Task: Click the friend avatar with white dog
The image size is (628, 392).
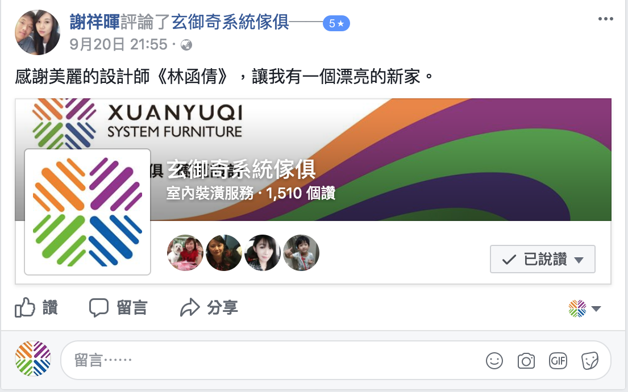Action: click(185, 253)
